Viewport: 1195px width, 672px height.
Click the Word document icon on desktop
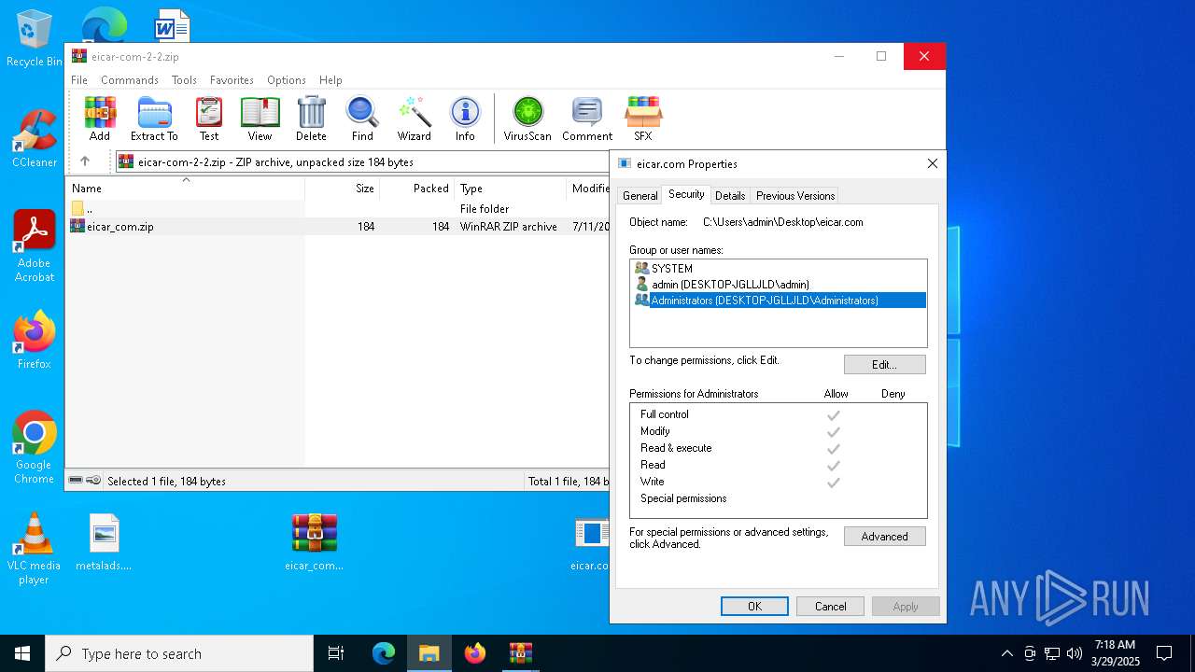click(x=172, y=25)
